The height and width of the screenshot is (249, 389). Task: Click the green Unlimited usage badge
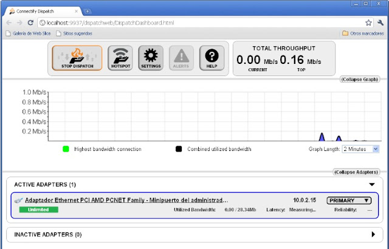(x=39, y=210)
